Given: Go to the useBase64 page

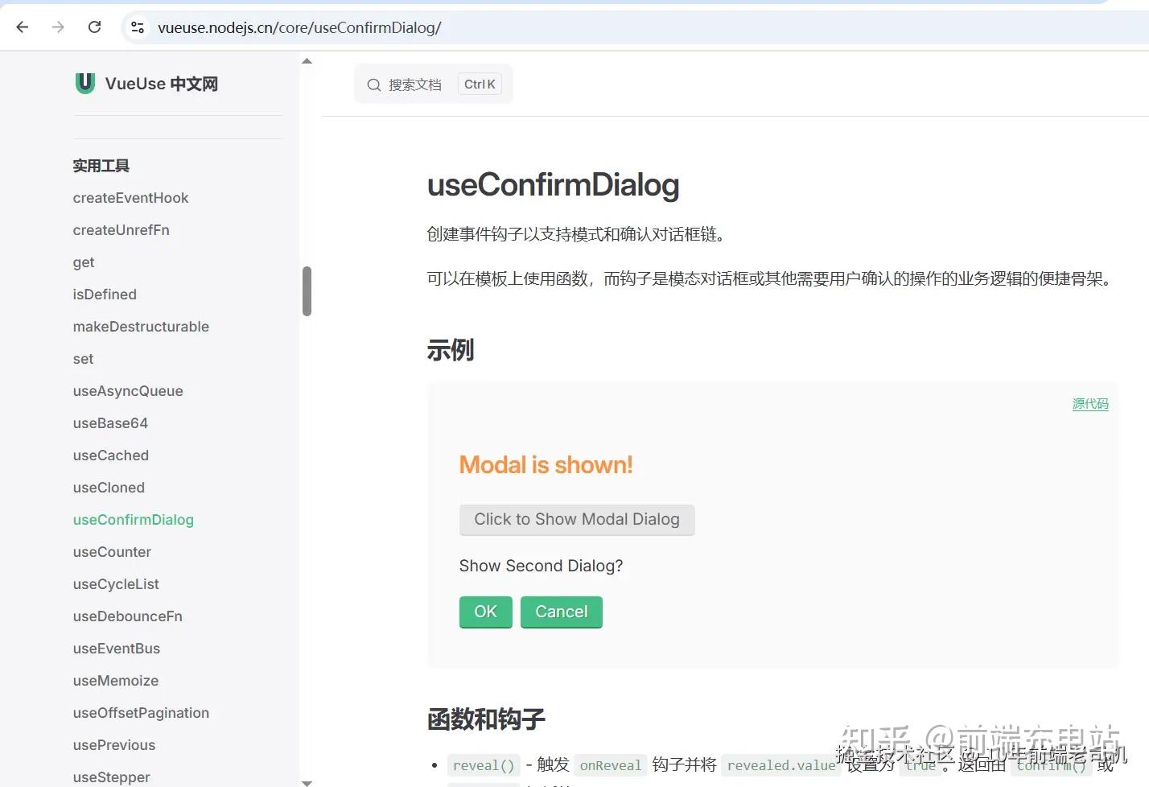Looking at the screenshot, I should point(110,422).
